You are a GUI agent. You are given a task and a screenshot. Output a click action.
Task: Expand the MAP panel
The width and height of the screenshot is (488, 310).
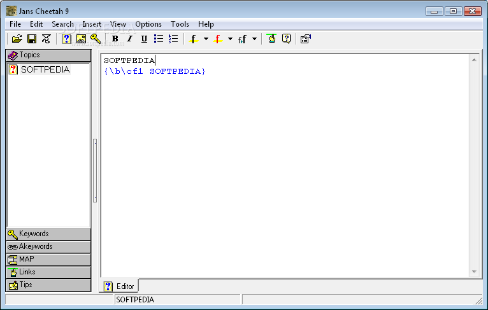48,260
